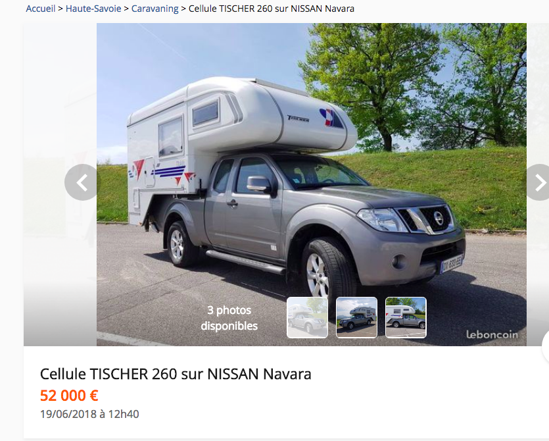The height and width of the screenshot is (441, 549).
Task: Click the Nissan emblem on the truck grille
Action: pos(439,219)
